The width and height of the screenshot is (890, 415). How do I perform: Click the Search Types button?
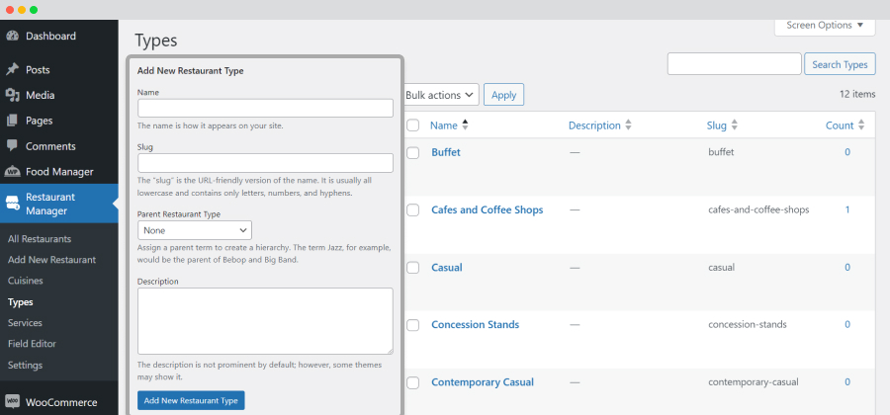[x=840, y=64]
